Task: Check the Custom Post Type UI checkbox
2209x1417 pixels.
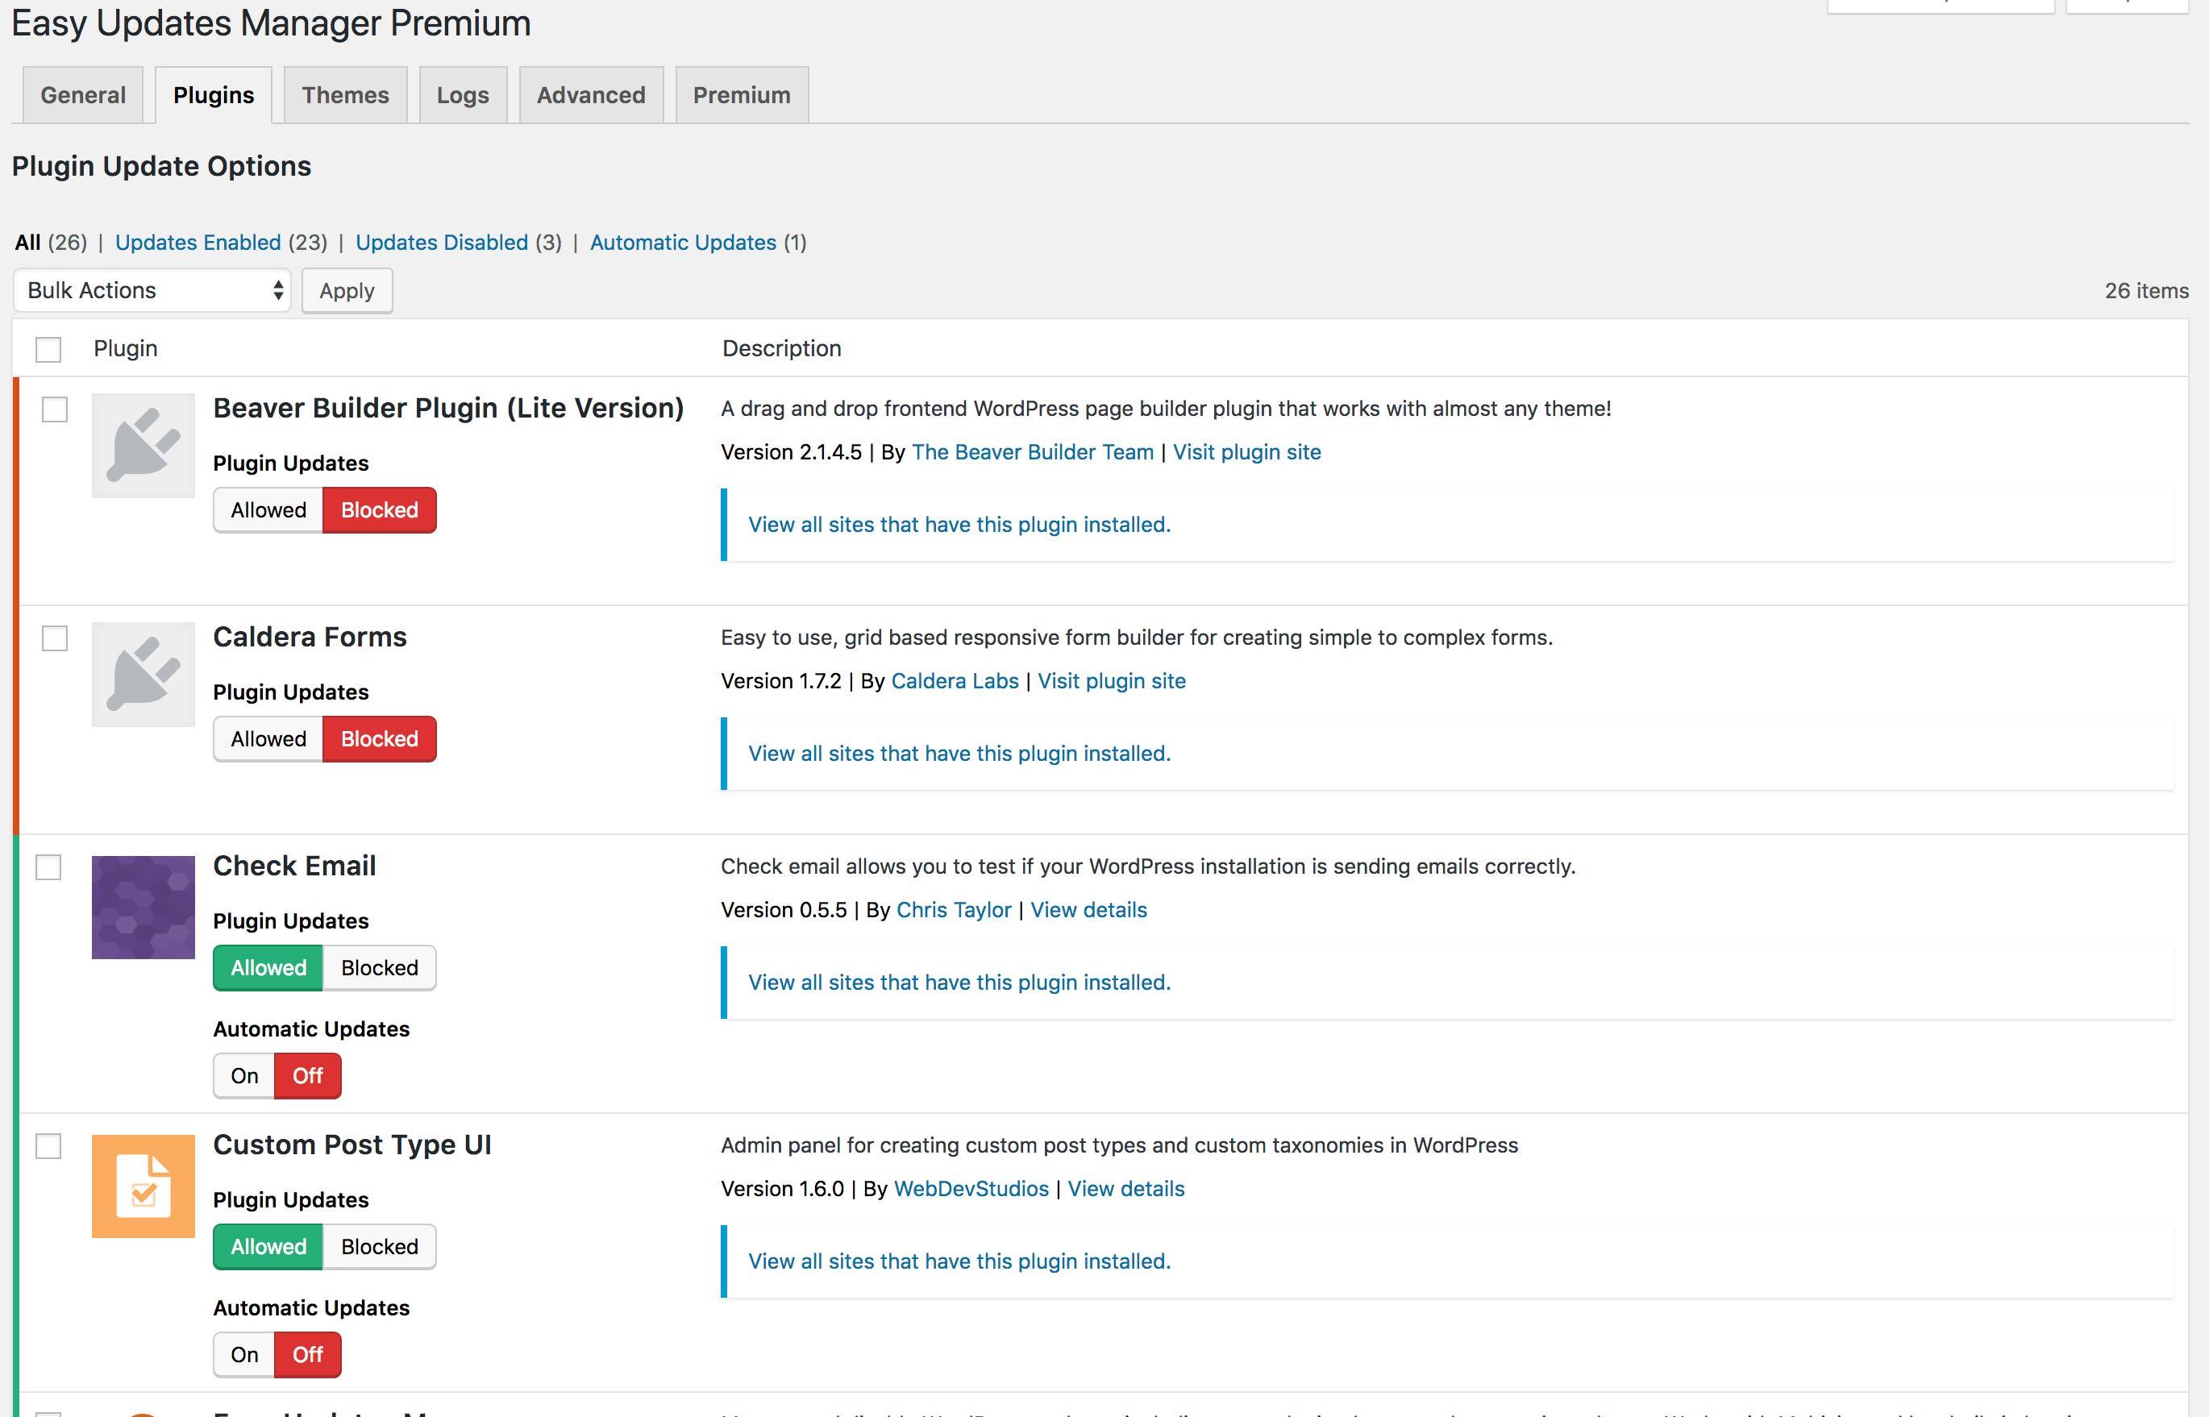Action: [x=48, y=1146]
